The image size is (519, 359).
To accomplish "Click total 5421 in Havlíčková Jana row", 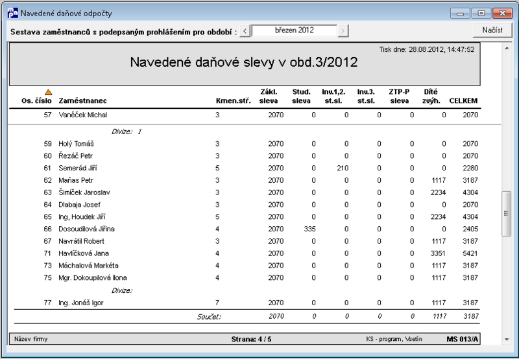I will pos(470,253).
